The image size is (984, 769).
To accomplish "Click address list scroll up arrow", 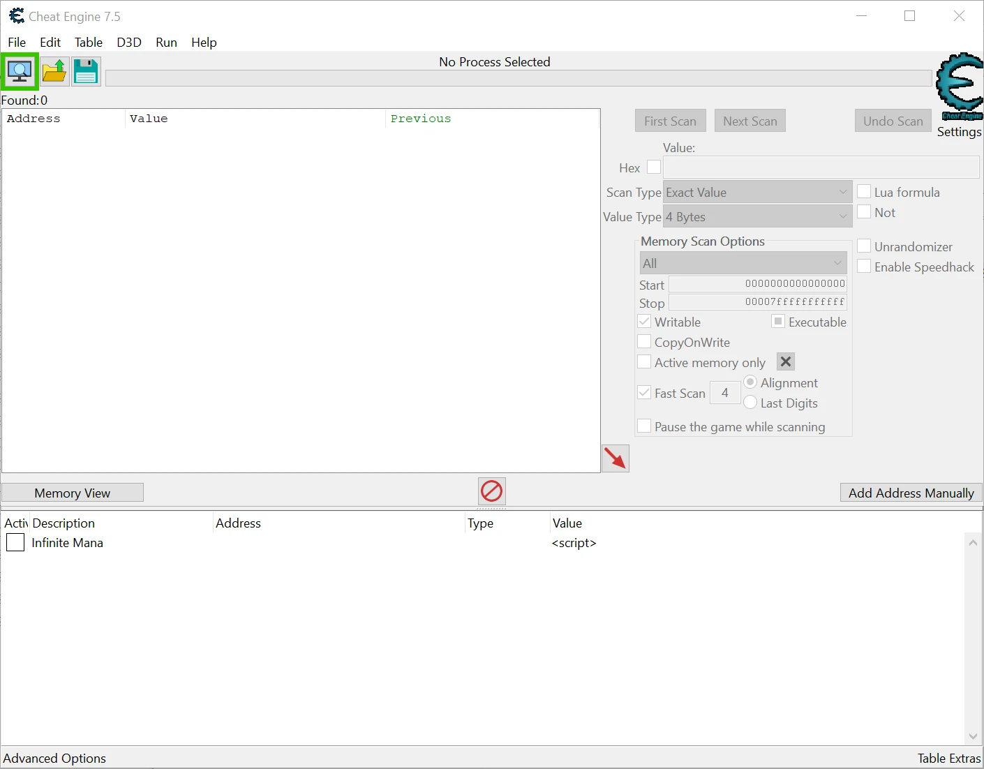I will [973, 542].
